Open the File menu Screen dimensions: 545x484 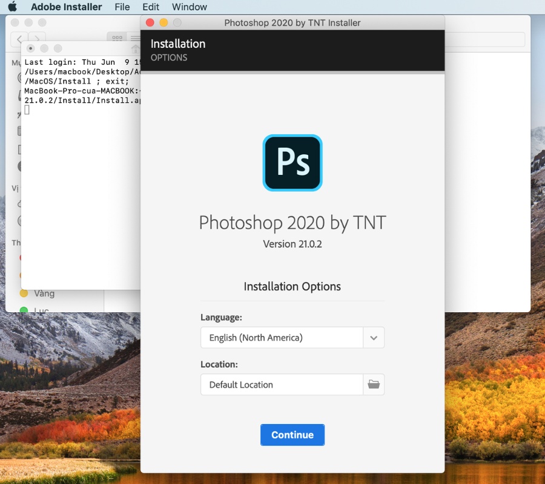[122, 7]
